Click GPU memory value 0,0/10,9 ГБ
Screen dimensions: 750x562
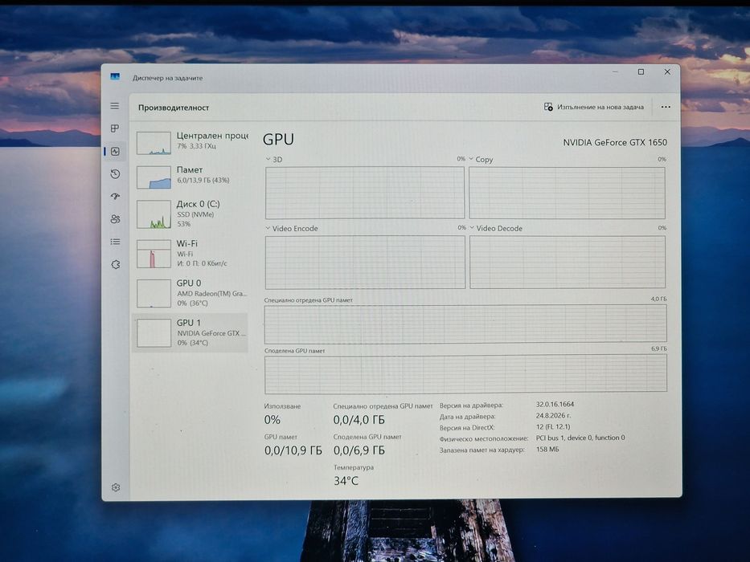coord(293,450)
